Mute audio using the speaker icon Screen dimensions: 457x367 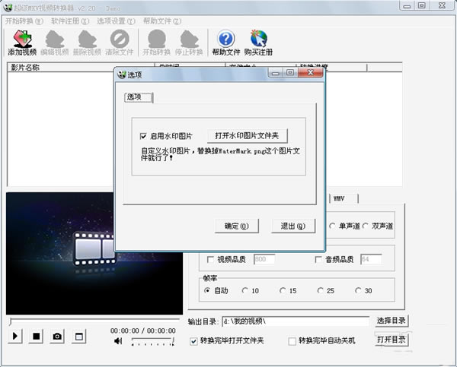(118, 342)
